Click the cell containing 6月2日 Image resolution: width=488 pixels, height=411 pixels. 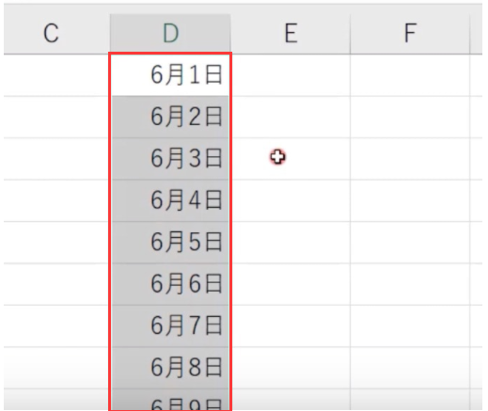170,117
